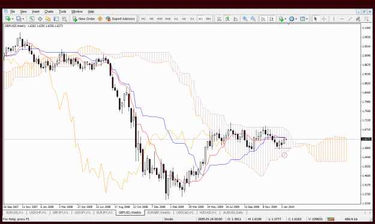Select the W1 timeframe
375x224 pixels.
pyautogui.click(x=200, y=19)
